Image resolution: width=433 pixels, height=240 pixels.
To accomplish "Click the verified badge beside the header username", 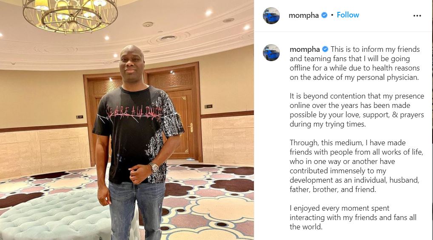I will 325,15.
